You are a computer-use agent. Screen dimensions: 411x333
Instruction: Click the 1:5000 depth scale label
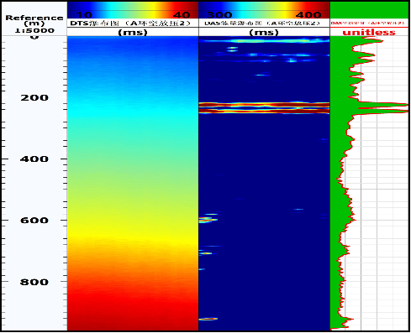point(34,30)
